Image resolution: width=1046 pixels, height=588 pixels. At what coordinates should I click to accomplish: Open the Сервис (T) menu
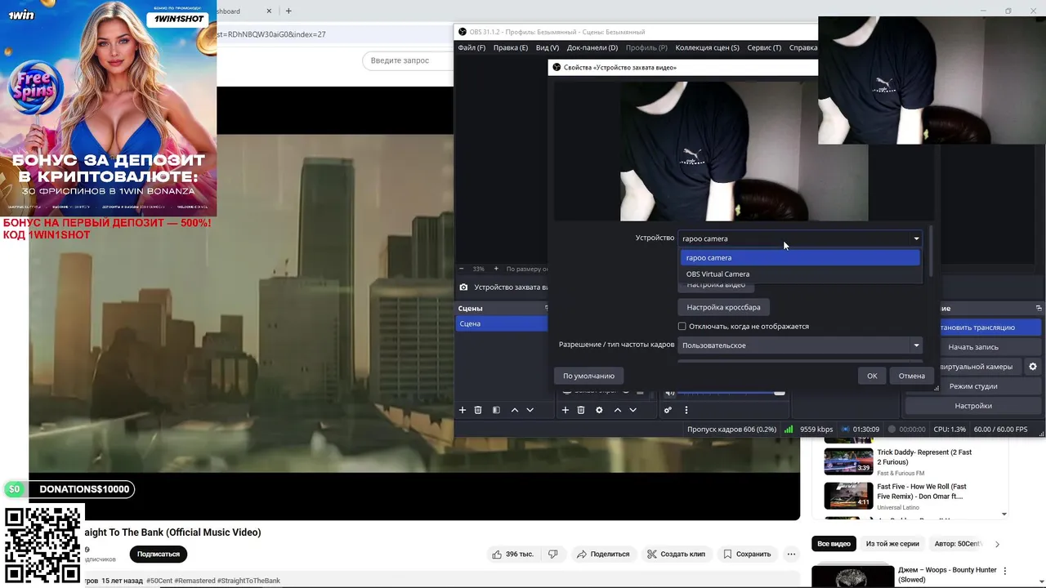[764, 47]
